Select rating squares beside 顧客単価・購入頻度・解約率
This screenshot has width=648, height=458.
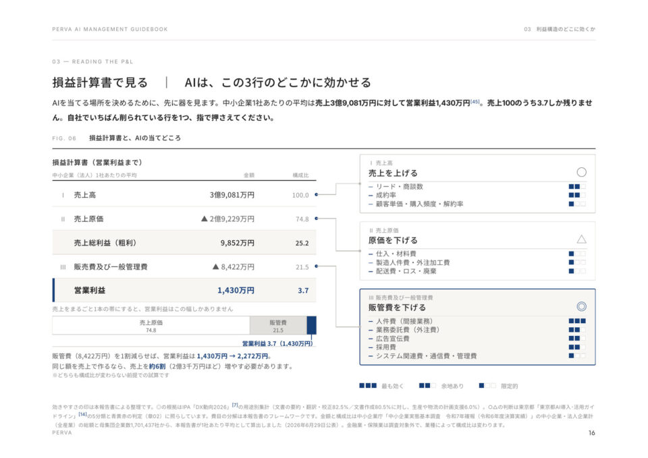click(577, 204)
